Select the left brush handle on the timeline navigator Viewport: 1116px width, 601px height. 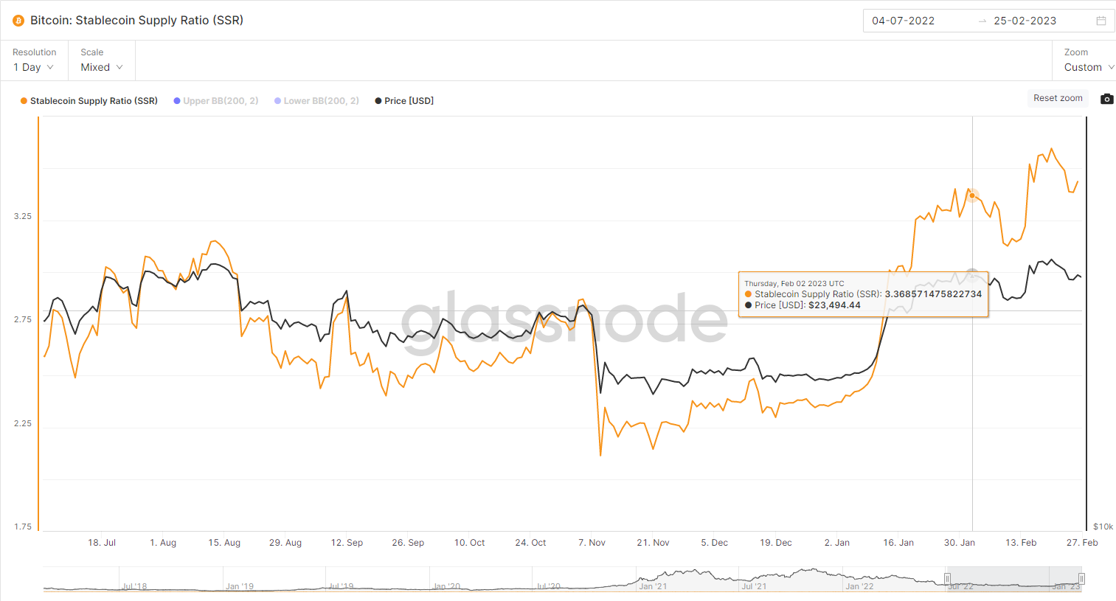coord(947,579)
